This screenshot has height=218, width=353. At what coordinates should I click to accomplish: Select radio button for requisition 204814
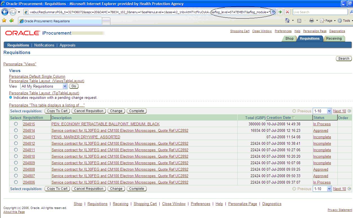(x=16, y=130)
